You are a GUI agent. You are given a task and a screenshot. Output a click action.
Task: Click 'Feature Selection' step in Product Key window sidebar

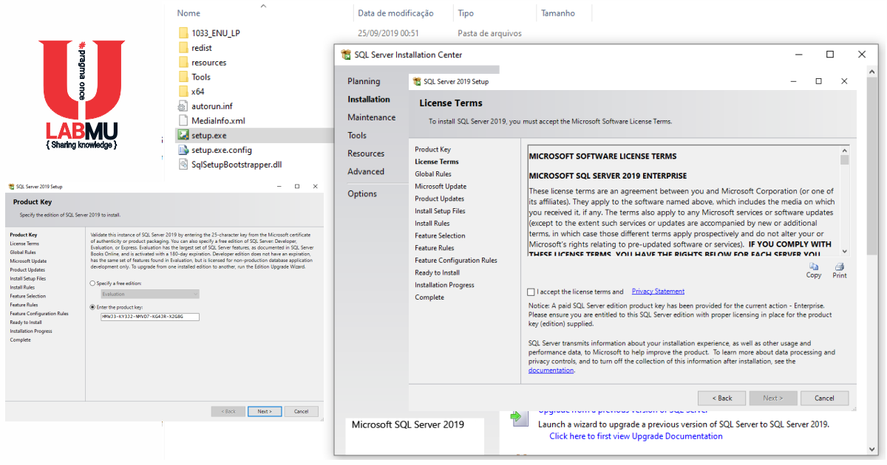click(27, 296)
